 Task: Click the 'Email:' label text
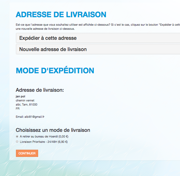20,117
